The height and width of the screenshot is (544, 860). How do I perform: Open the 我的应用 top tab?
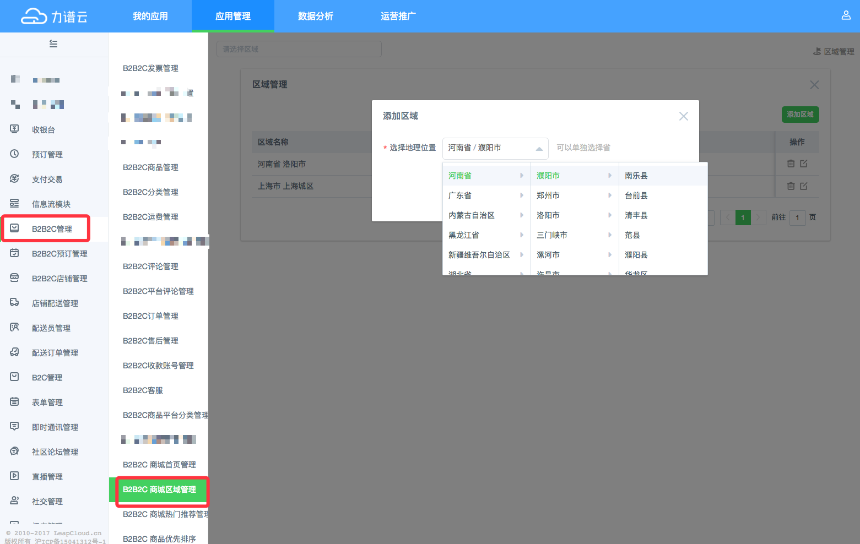(x=150, y=16)
